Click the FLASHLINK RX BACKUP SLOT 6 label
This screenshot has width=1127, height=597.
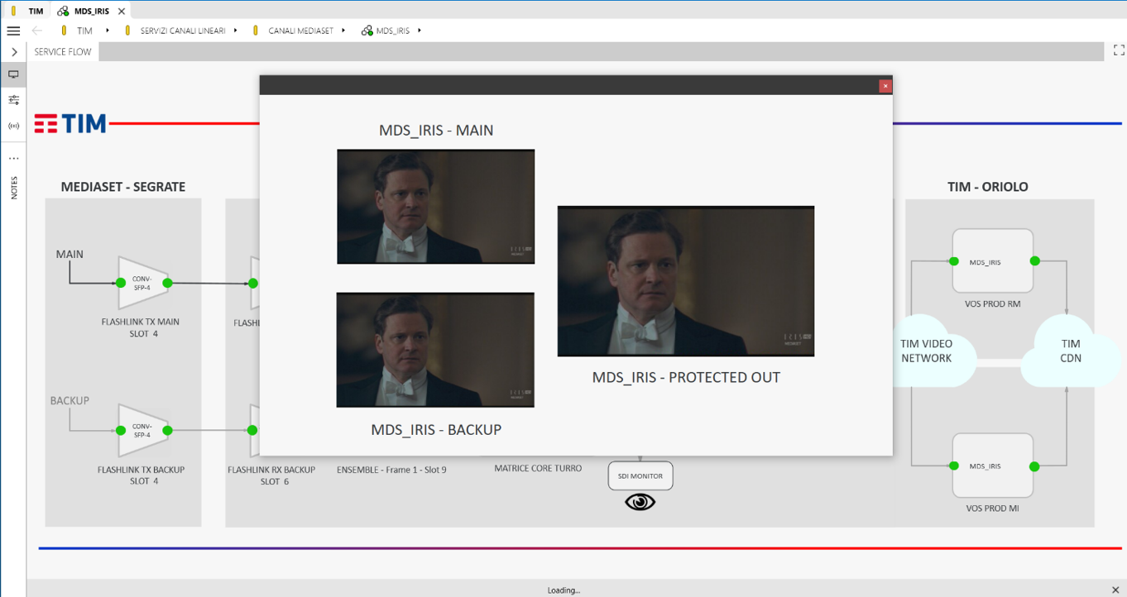271,475
